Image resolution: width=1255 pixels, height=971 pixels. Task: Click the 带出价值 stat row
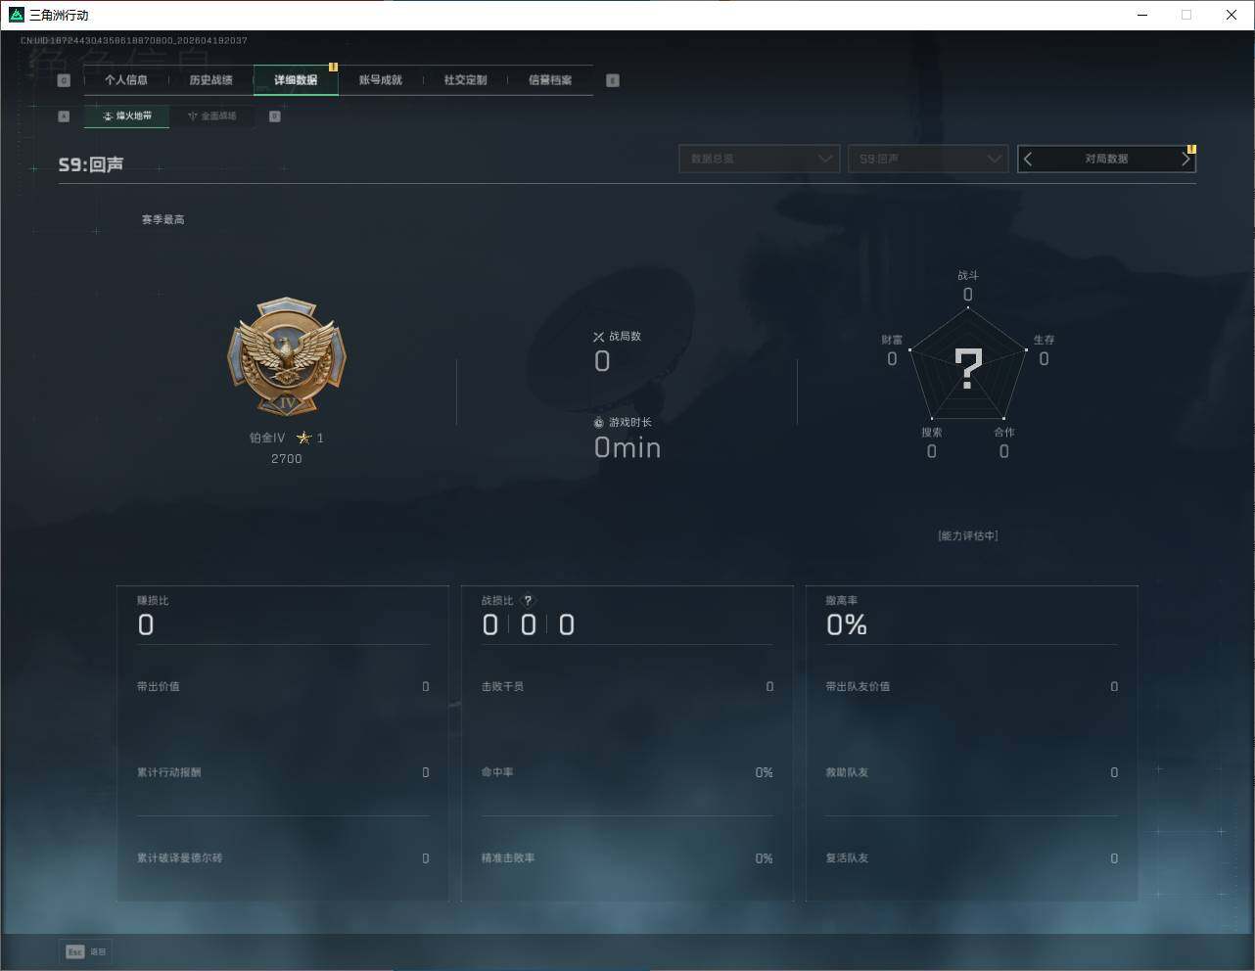[x=283, y=687]
